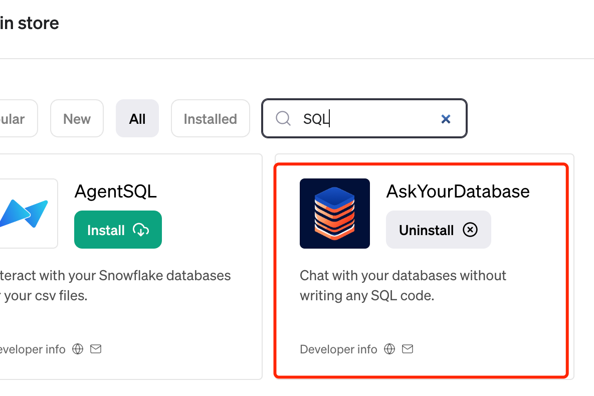The height and width of the screenshot is (396, 594).
Task: Open AskYourDatabase developer website globe icon
Action: pyautogui.click(x=389, y=349)
